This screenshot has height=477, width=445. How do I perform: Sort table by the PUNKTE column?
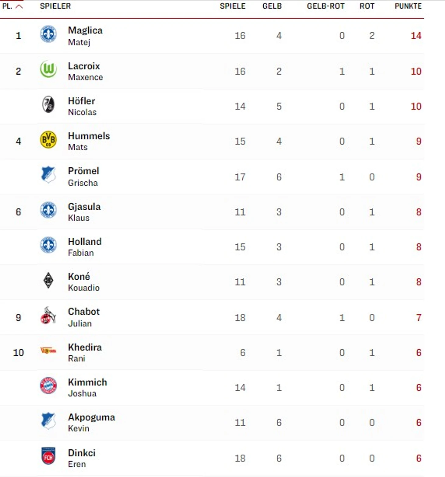coord(408,6)
